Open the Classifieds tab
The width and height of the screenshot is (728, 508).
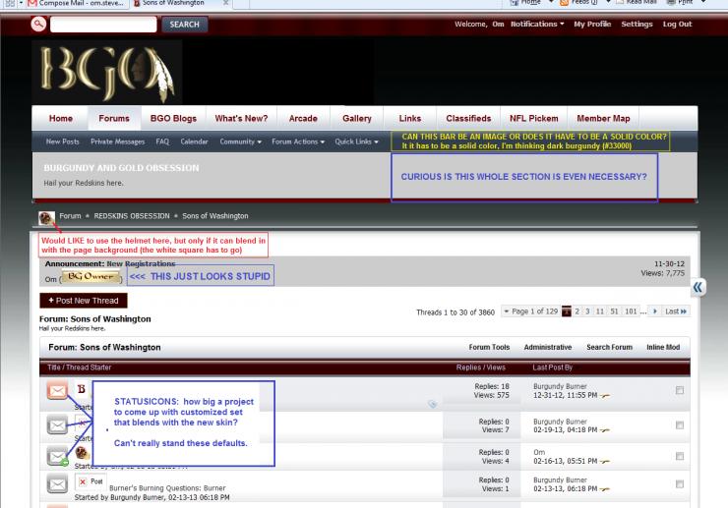[468, 118]
